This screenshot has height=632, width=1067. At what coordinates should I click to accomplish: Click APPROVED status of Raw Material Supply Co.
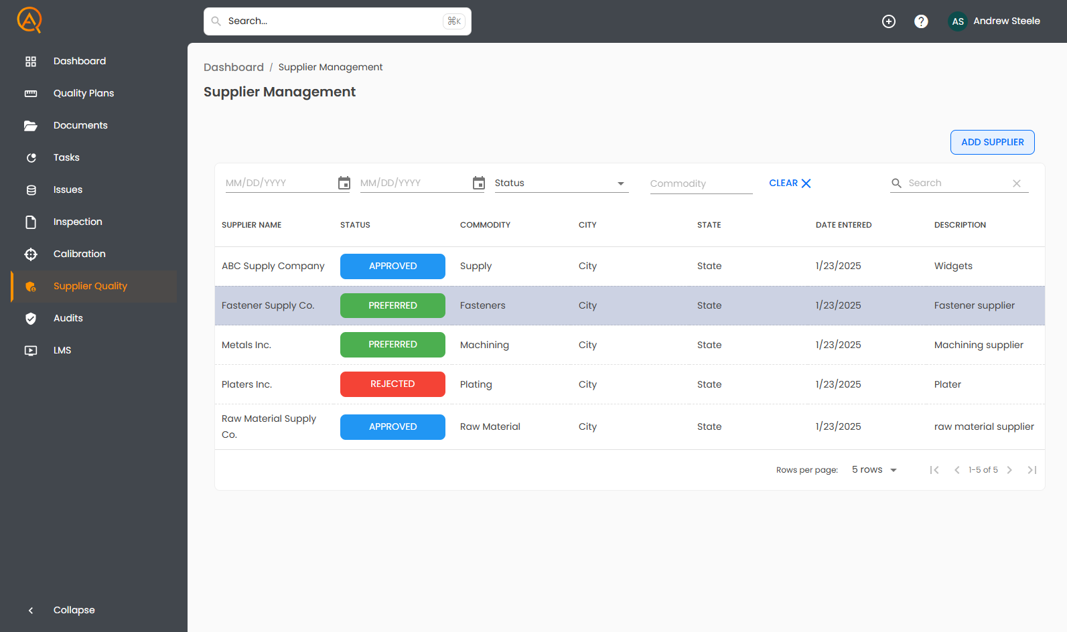393,427
